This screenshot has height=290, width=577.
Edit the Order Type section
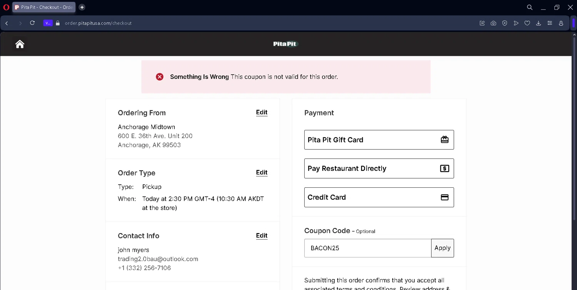[x=262, y=173]
